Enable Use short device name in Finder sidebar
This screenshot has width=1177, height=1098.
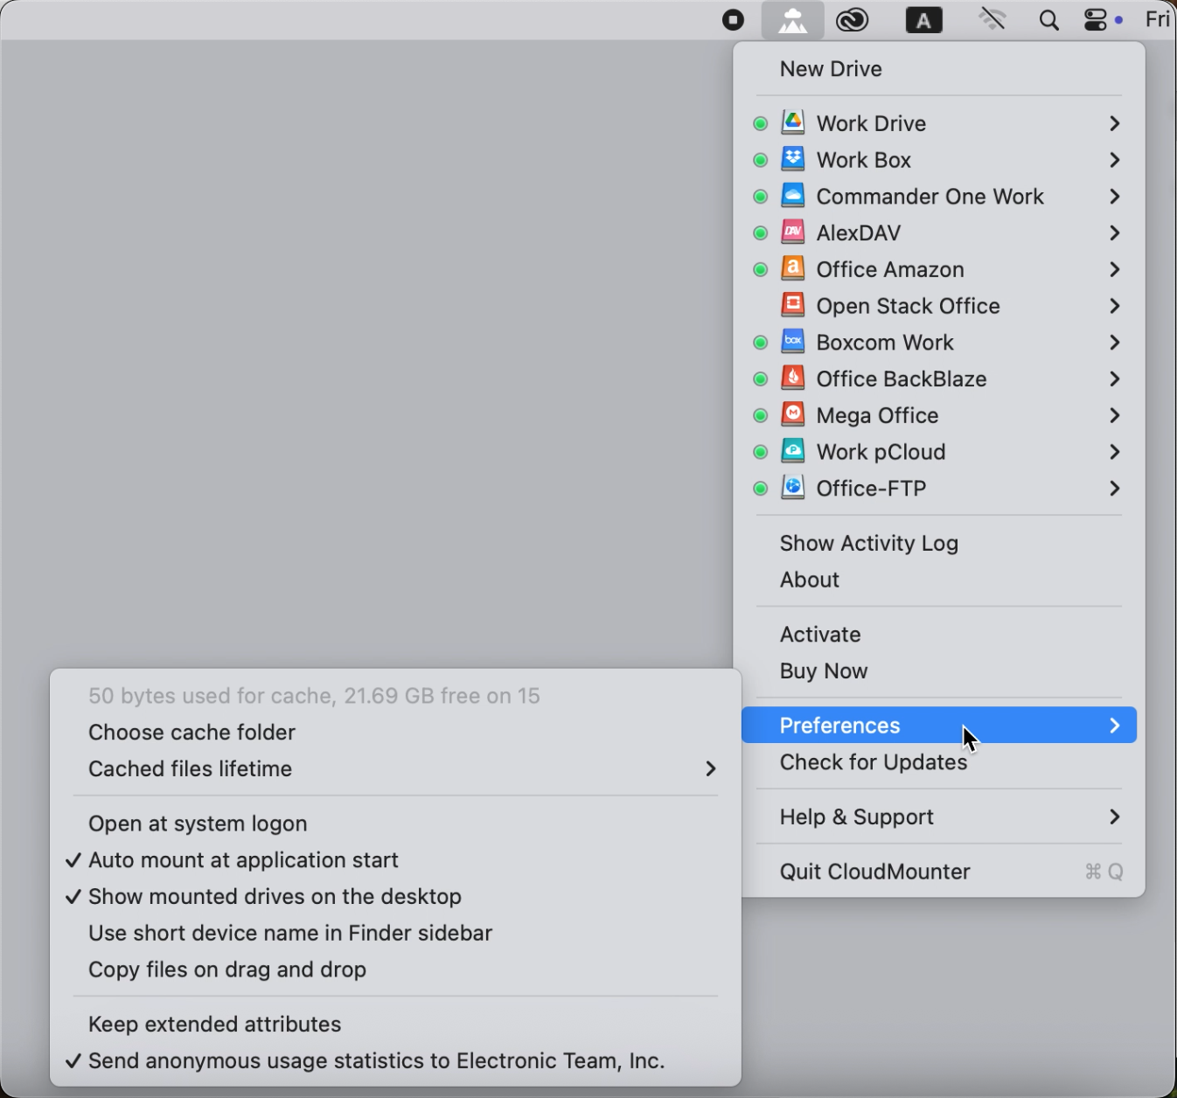pos(396,933)
